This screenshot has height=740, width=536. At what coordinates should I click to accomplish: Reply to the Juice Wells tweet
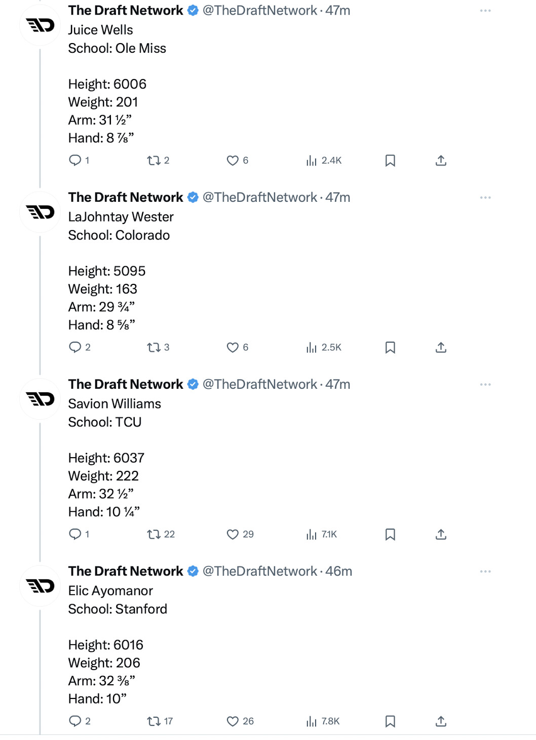[x=75, y=161]
